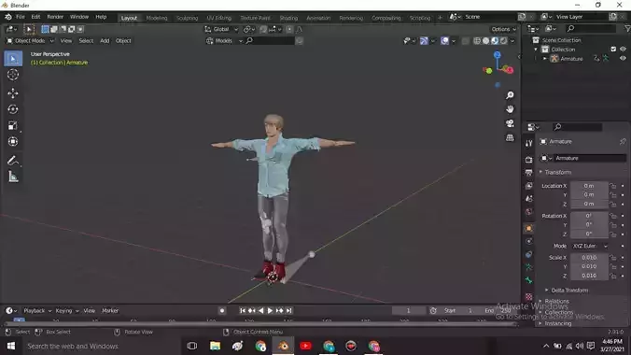The width and height of the screenshot is (631, 355).
Task: Open the Add menu in viewport header
Action: click(x=105, y=41)
